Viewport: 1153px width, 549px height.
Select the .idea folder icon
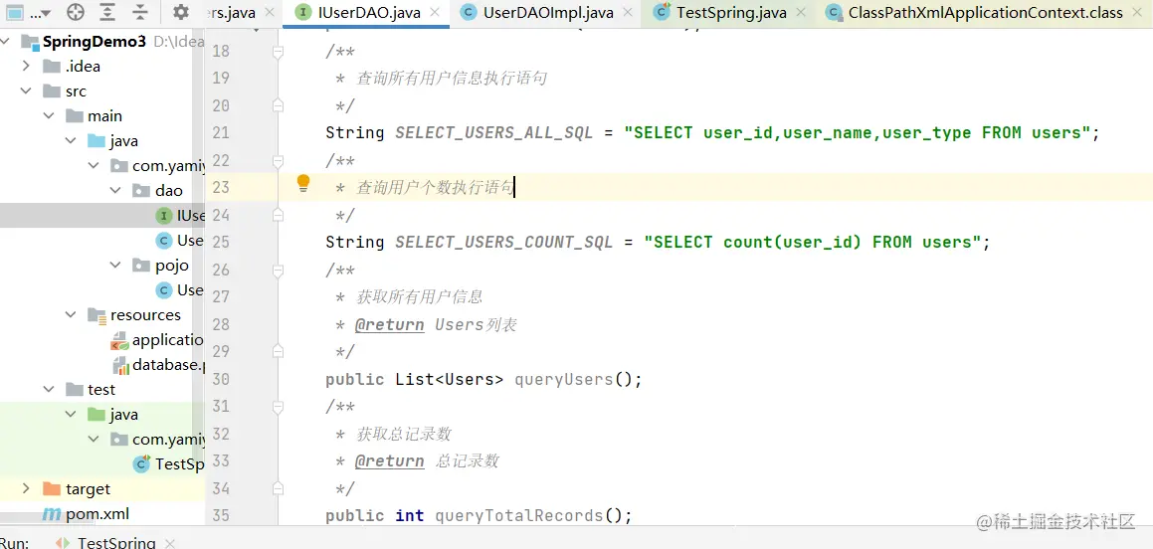coord(52,67)
